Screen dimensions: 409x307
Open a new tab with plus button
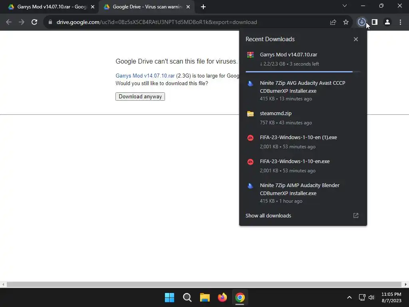[x=203, y=7]
